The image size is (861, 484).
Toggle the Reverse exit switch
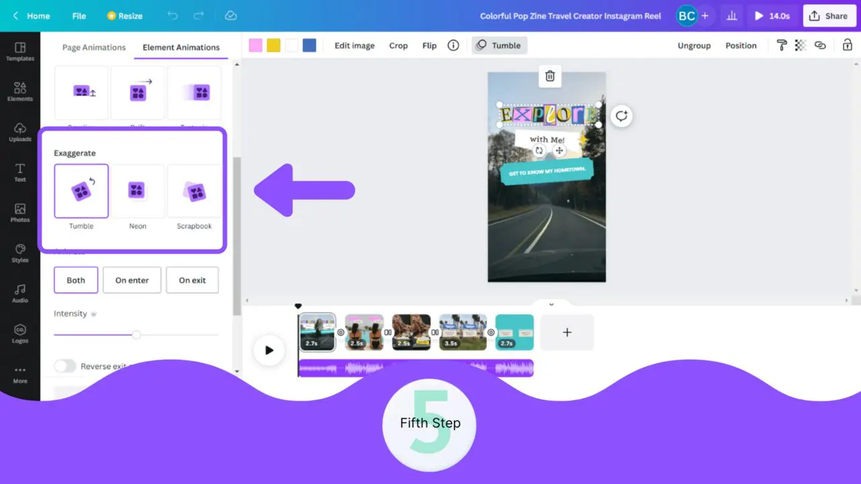point(65,366)
